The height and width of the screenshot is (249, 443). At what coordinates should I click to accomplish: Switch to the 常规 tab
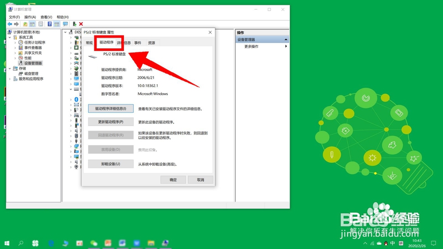pyautogui.click(x=89, y=43)
